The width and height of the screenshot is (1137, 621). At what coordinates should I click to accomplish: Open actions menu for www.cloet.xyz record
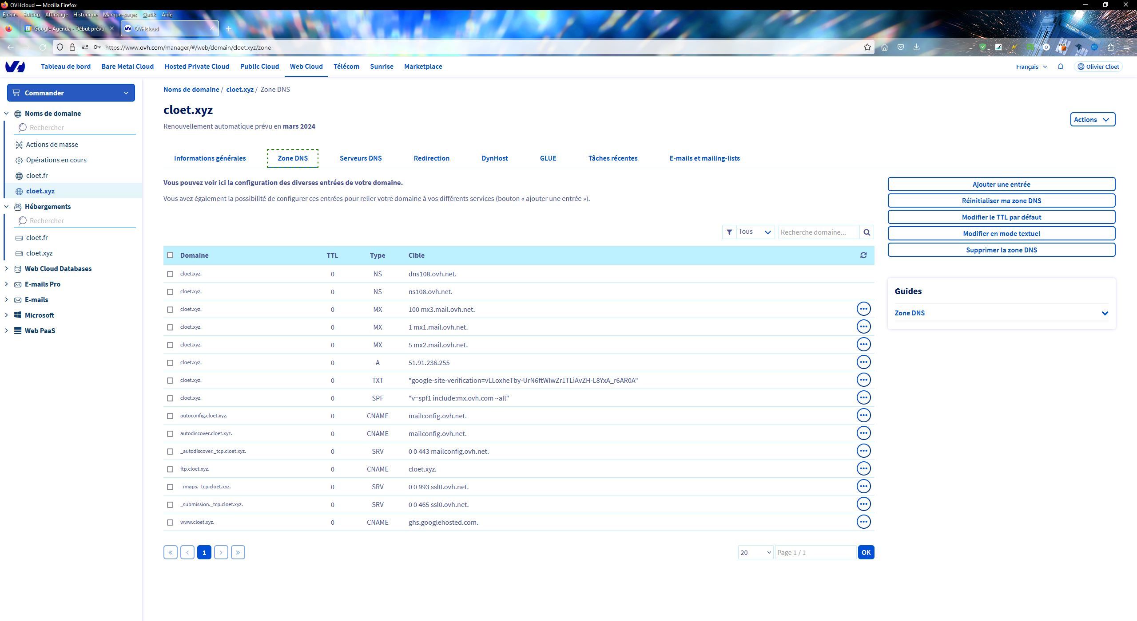coord(863,522)
